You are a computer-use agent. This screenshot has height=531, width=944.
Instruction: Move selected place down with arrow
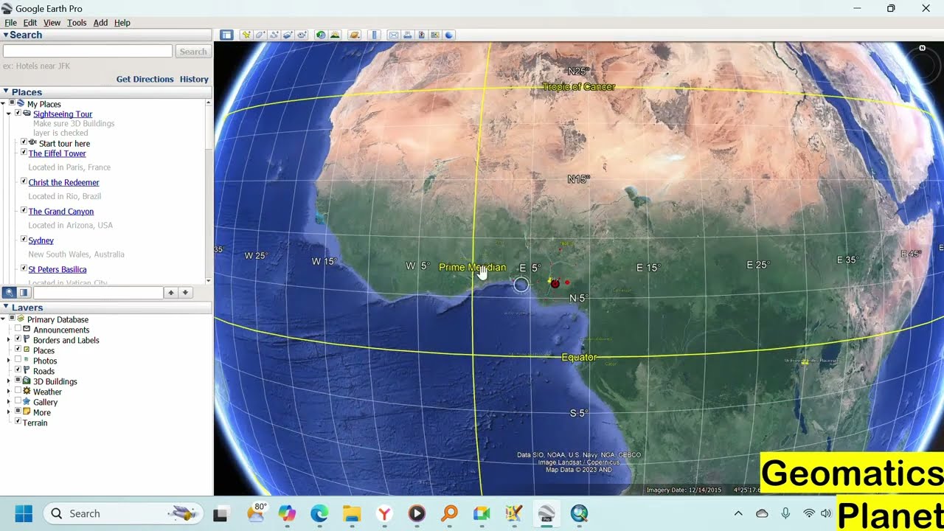pyautogui.click(x=185, y=293)
